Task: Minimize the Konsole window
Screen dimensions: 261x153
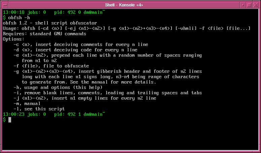Action: click(243, 5)
